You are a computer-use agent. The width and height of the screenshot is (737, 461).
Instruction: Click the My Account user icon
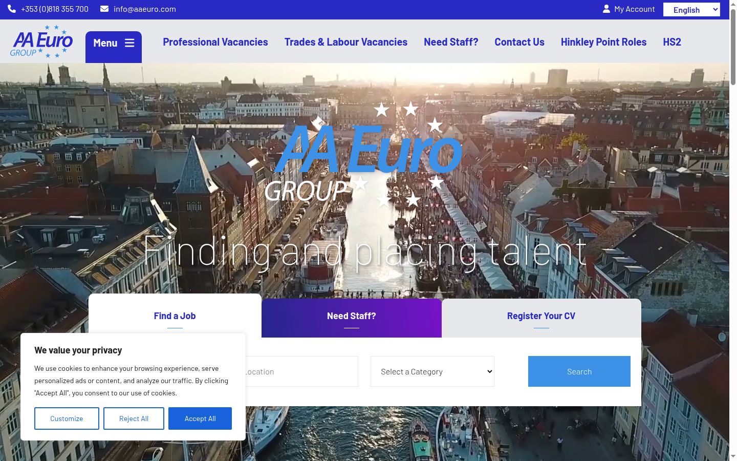click(606, 9)
